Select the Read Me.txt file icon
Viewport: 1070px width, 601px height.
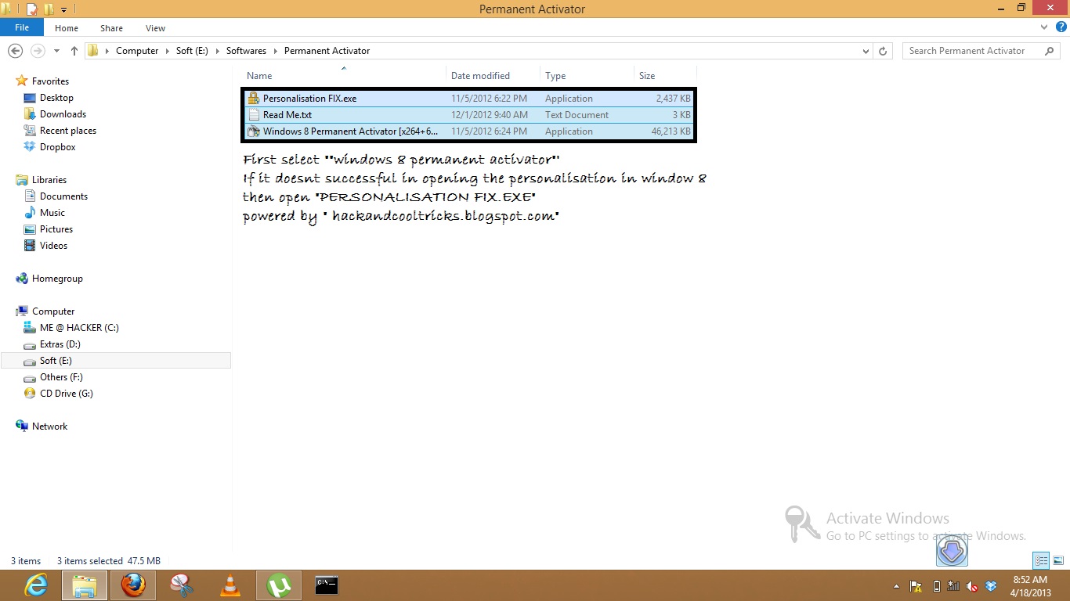tap(253, 115)
